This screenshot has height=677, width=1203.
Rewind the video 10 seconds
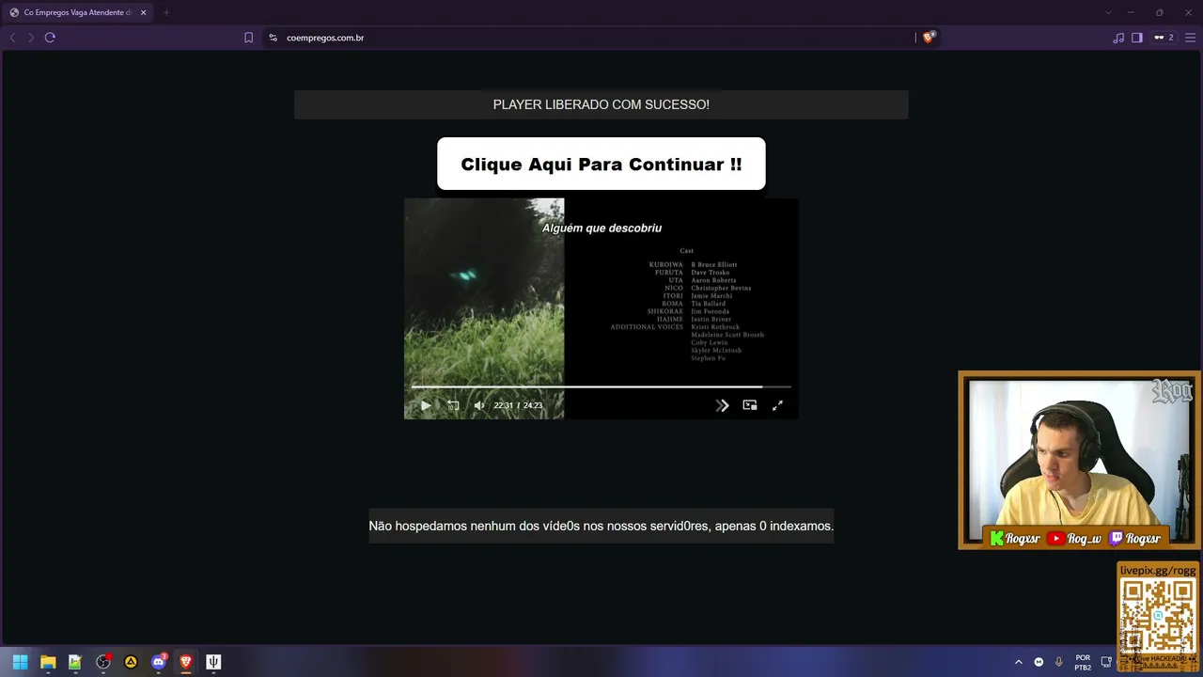pyautogui.click(x=453, y=405)
